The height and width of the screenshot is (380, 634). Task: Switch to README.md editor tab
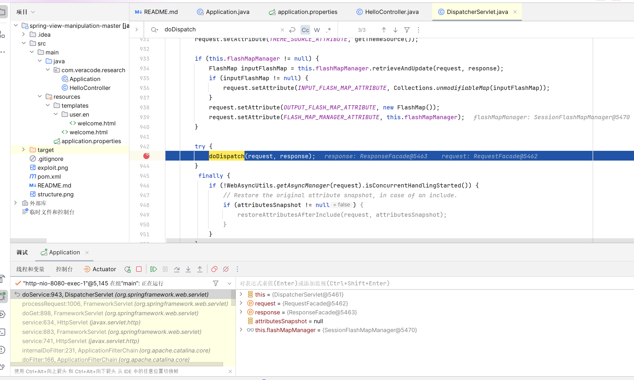156,12
